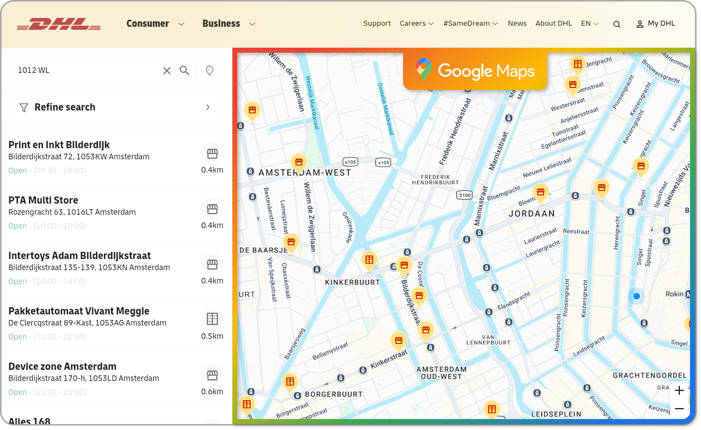Zoom in on the map
The height and width of the screenshot is (430, 701).
[x=679, y=391]
